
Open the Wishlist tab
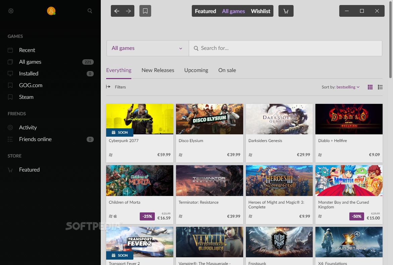point(260,11)
